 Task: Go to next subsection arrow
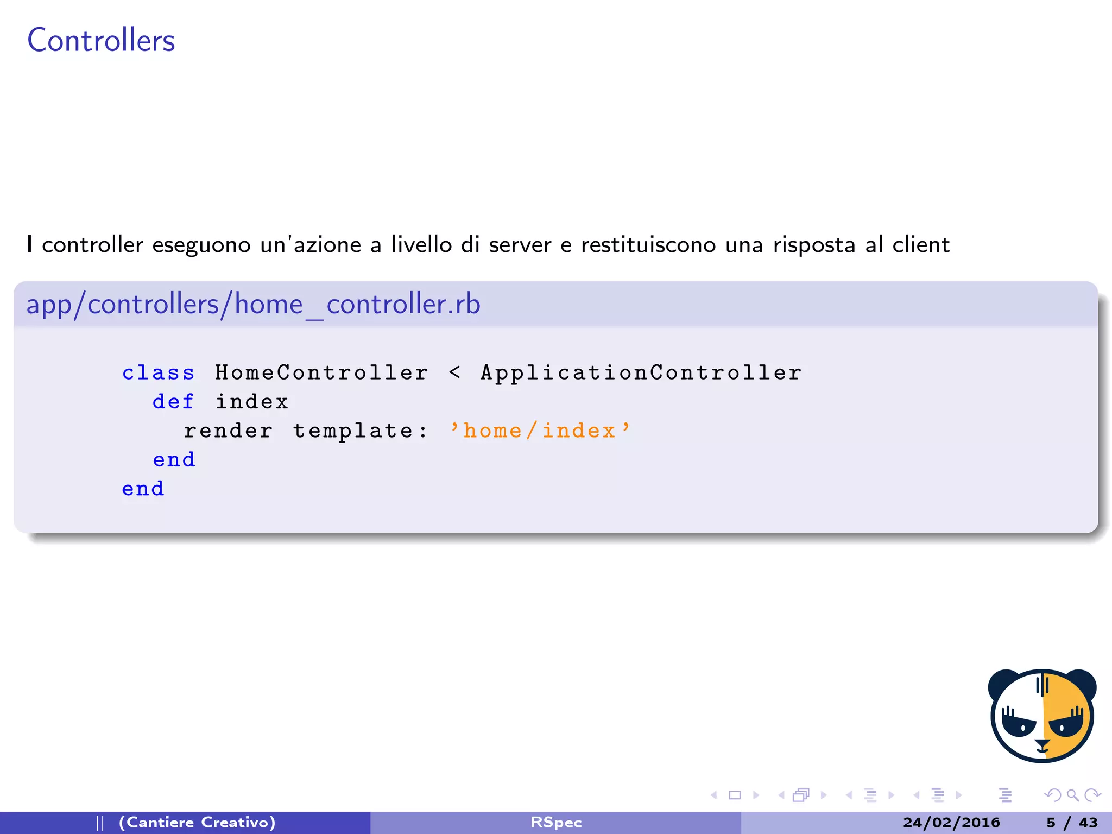pos(891,795)
